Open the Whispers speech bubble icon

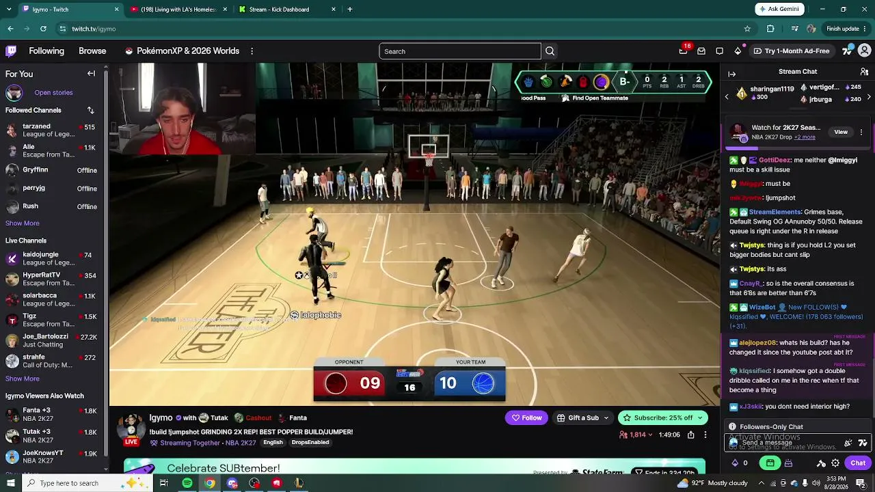[719, 51]
